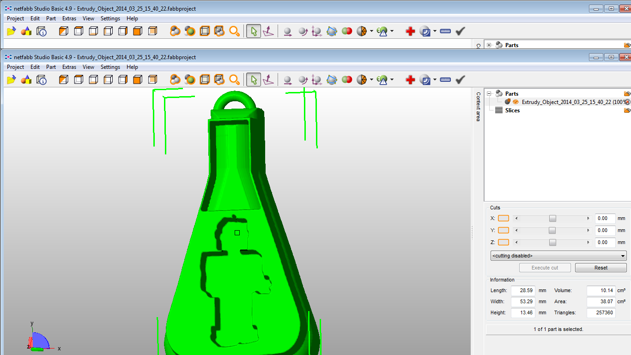Open the ruler measure tool in front window
This screenshot has height=355, width=631.
445,80
